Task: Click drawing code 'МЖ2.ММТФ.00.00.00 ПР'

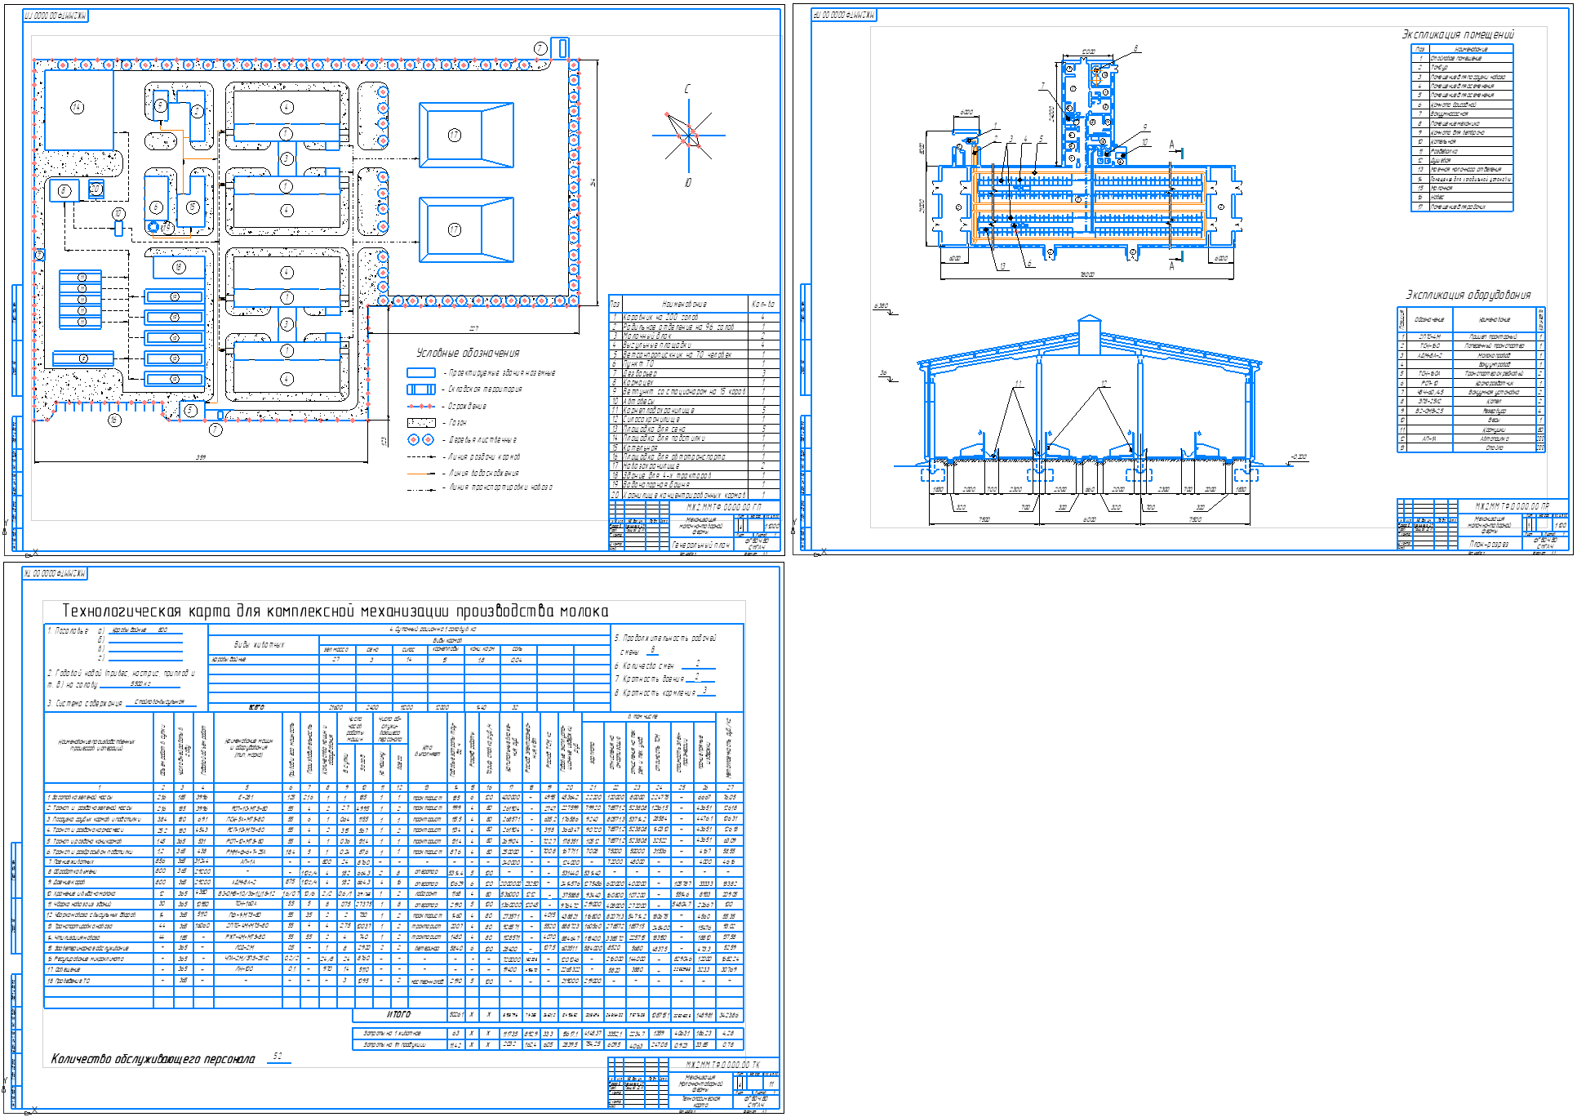Action: click(x=1512, y=506)
